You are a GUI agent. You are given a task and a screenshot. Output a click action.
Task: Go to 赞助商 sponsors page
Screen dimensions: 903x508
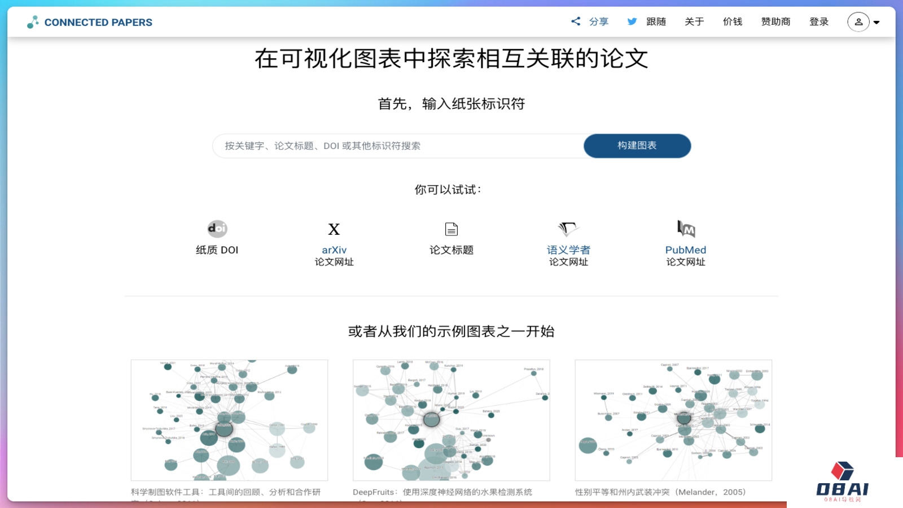pos(775,21)
